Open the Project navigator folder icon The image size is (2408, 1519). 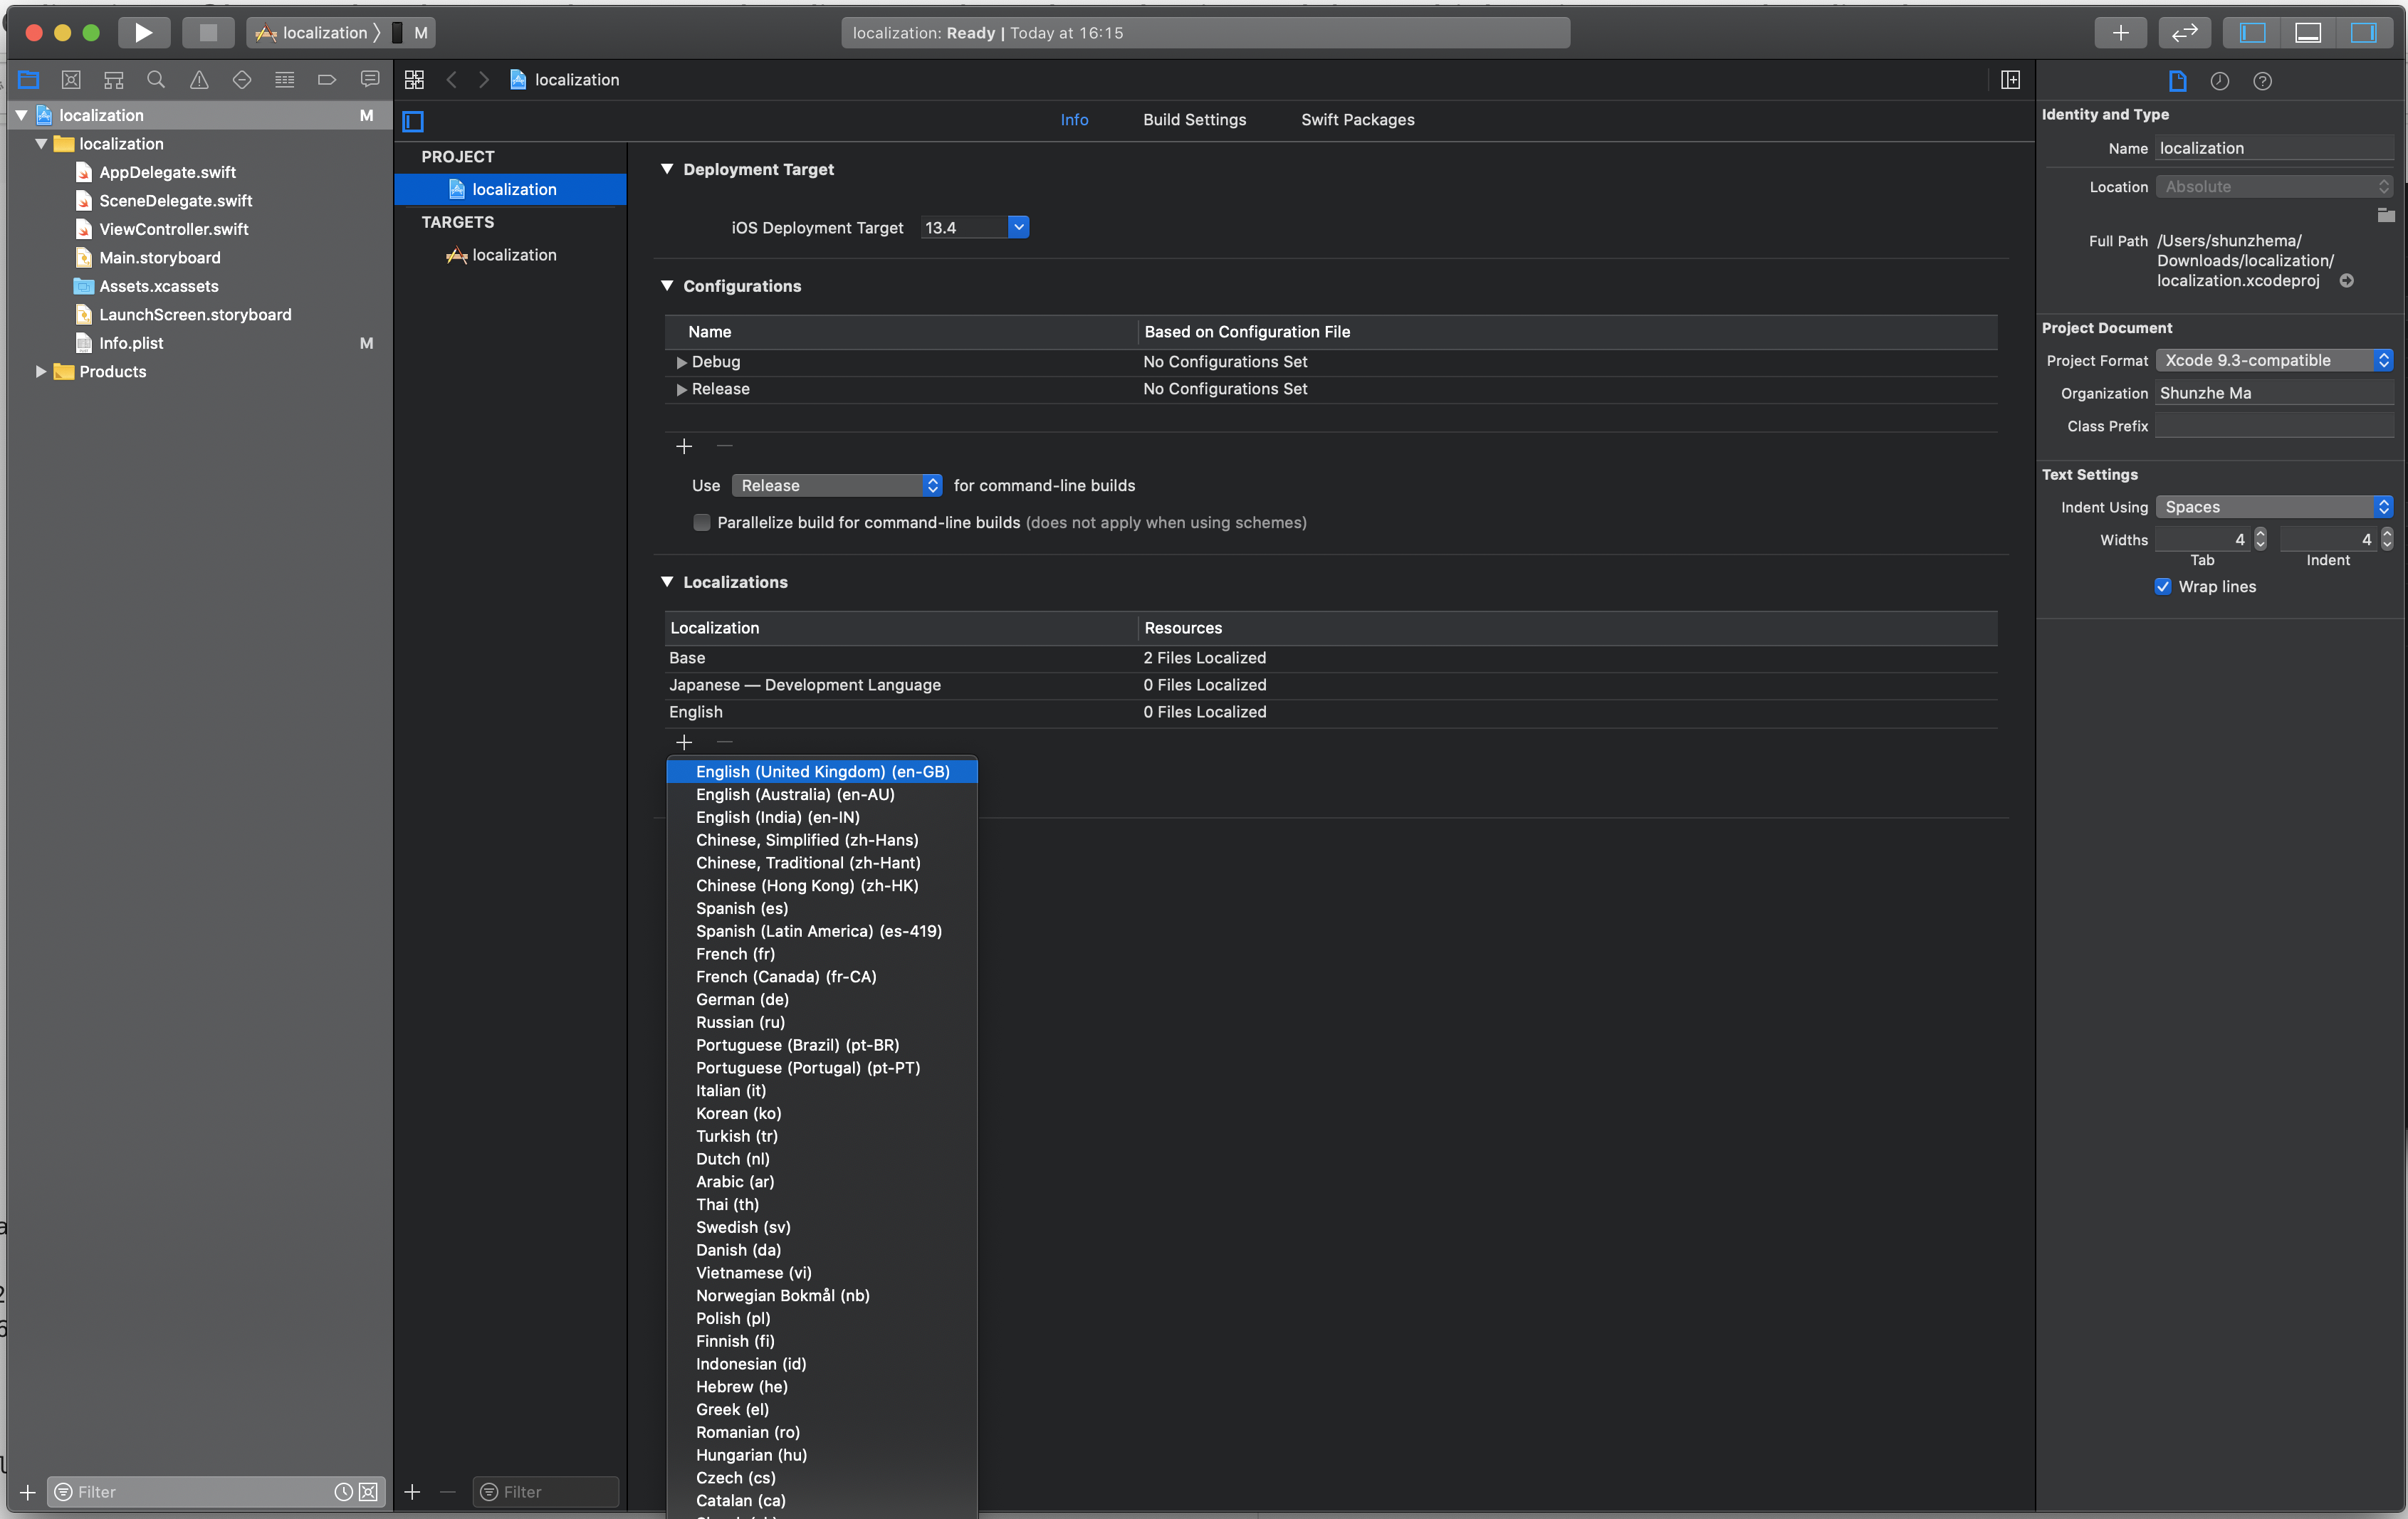click(28, 79)
